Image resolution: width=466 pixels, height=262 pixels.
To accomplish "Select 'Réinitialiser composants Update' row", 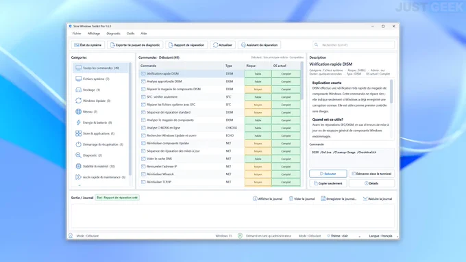I will 219,143.
